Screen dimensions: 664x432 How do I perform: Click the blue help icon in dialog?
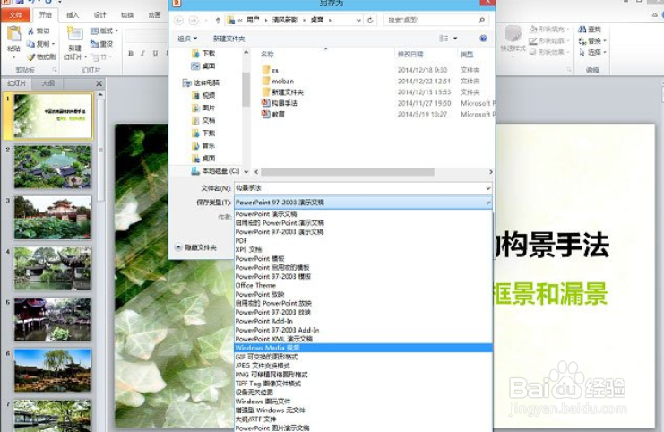483,39
